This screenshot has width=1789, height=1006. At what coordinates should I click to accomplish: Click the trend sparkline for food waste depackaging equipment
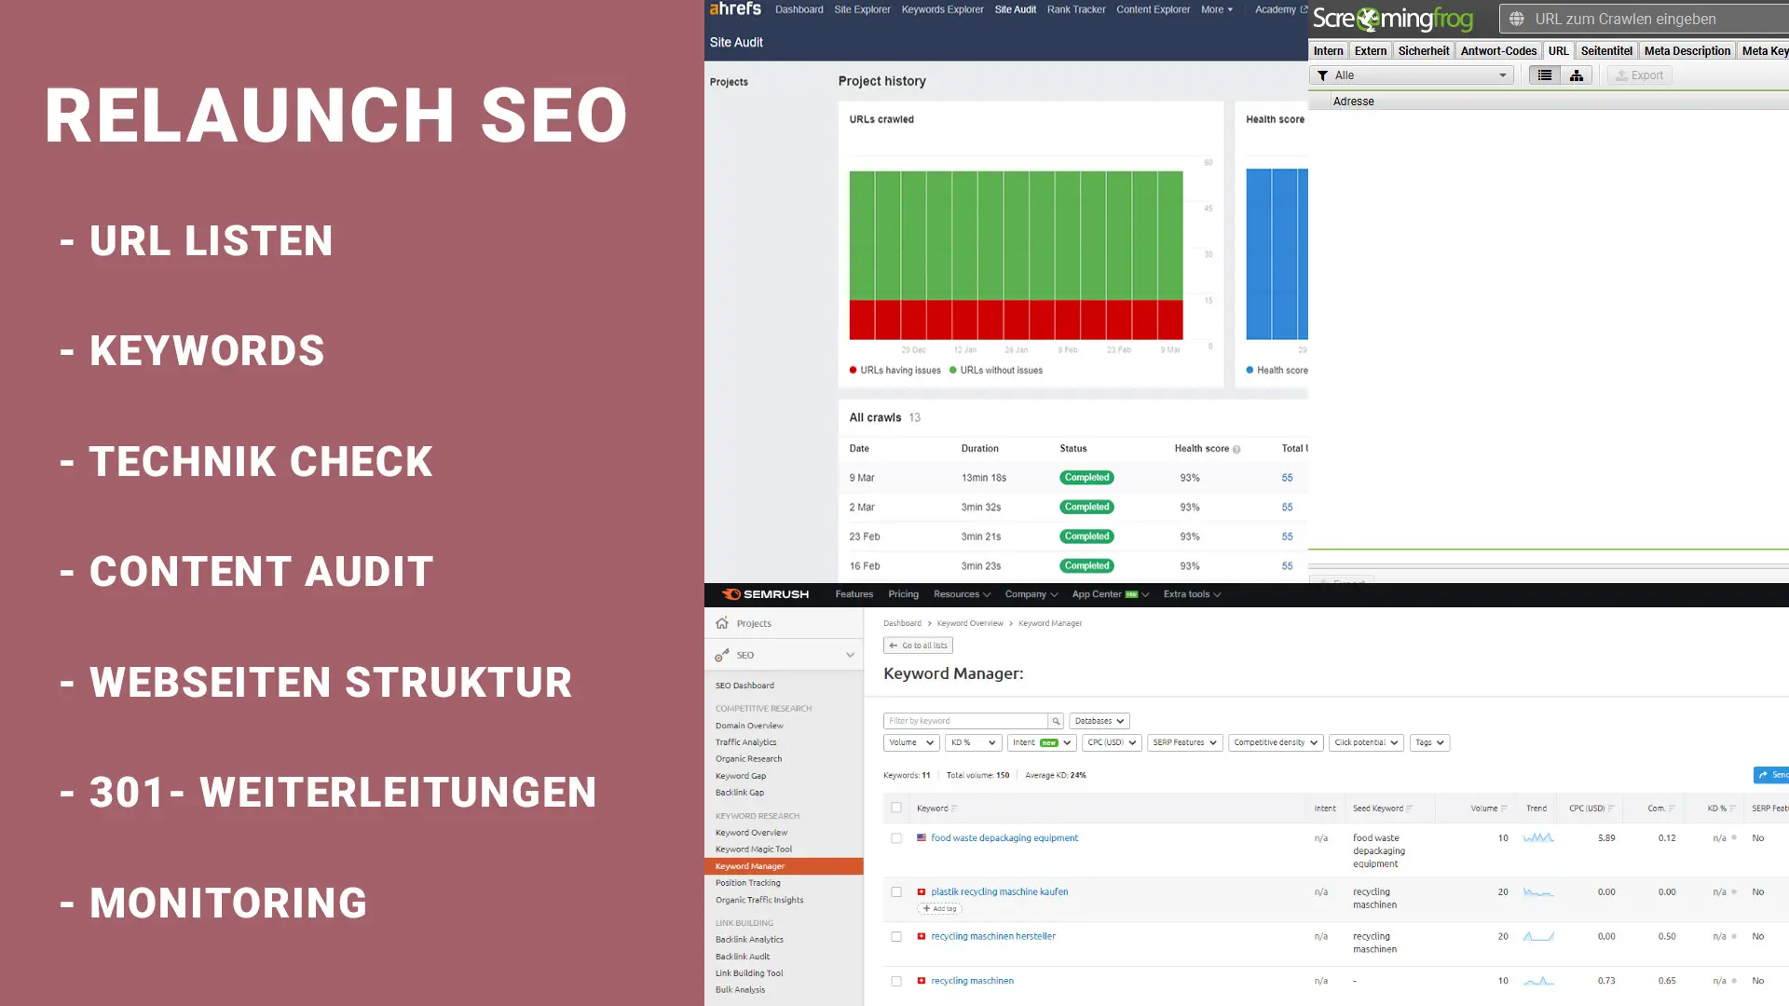[x=1538, y=837]
